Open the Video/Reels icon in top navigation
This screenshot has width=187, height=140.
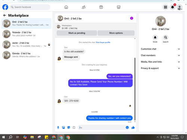[x=101, y=7]
